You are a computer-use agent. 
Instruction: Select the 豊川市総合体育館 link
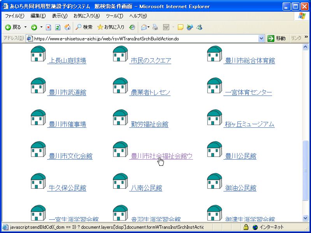point(250,61)
